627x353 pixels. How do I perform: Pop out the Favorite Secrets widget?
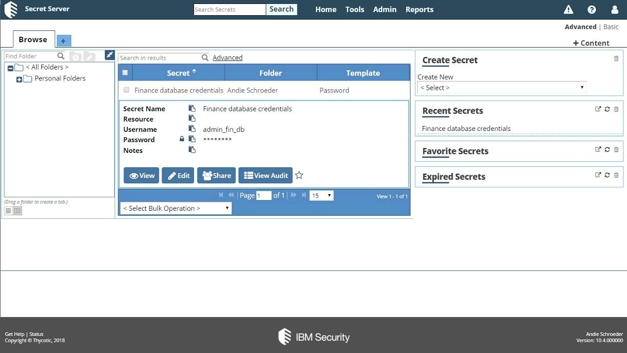pyautogui.click(x=598, y=149)
